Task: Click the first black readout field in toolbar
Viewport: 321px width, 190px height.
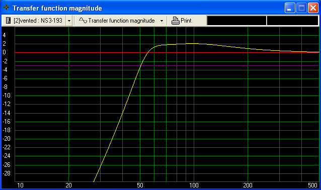Action: tap(236, 21)
